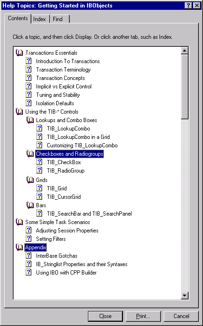Select the Tuning and Stability topic
The image size is (203, 326).
click(x=58, y=95)
